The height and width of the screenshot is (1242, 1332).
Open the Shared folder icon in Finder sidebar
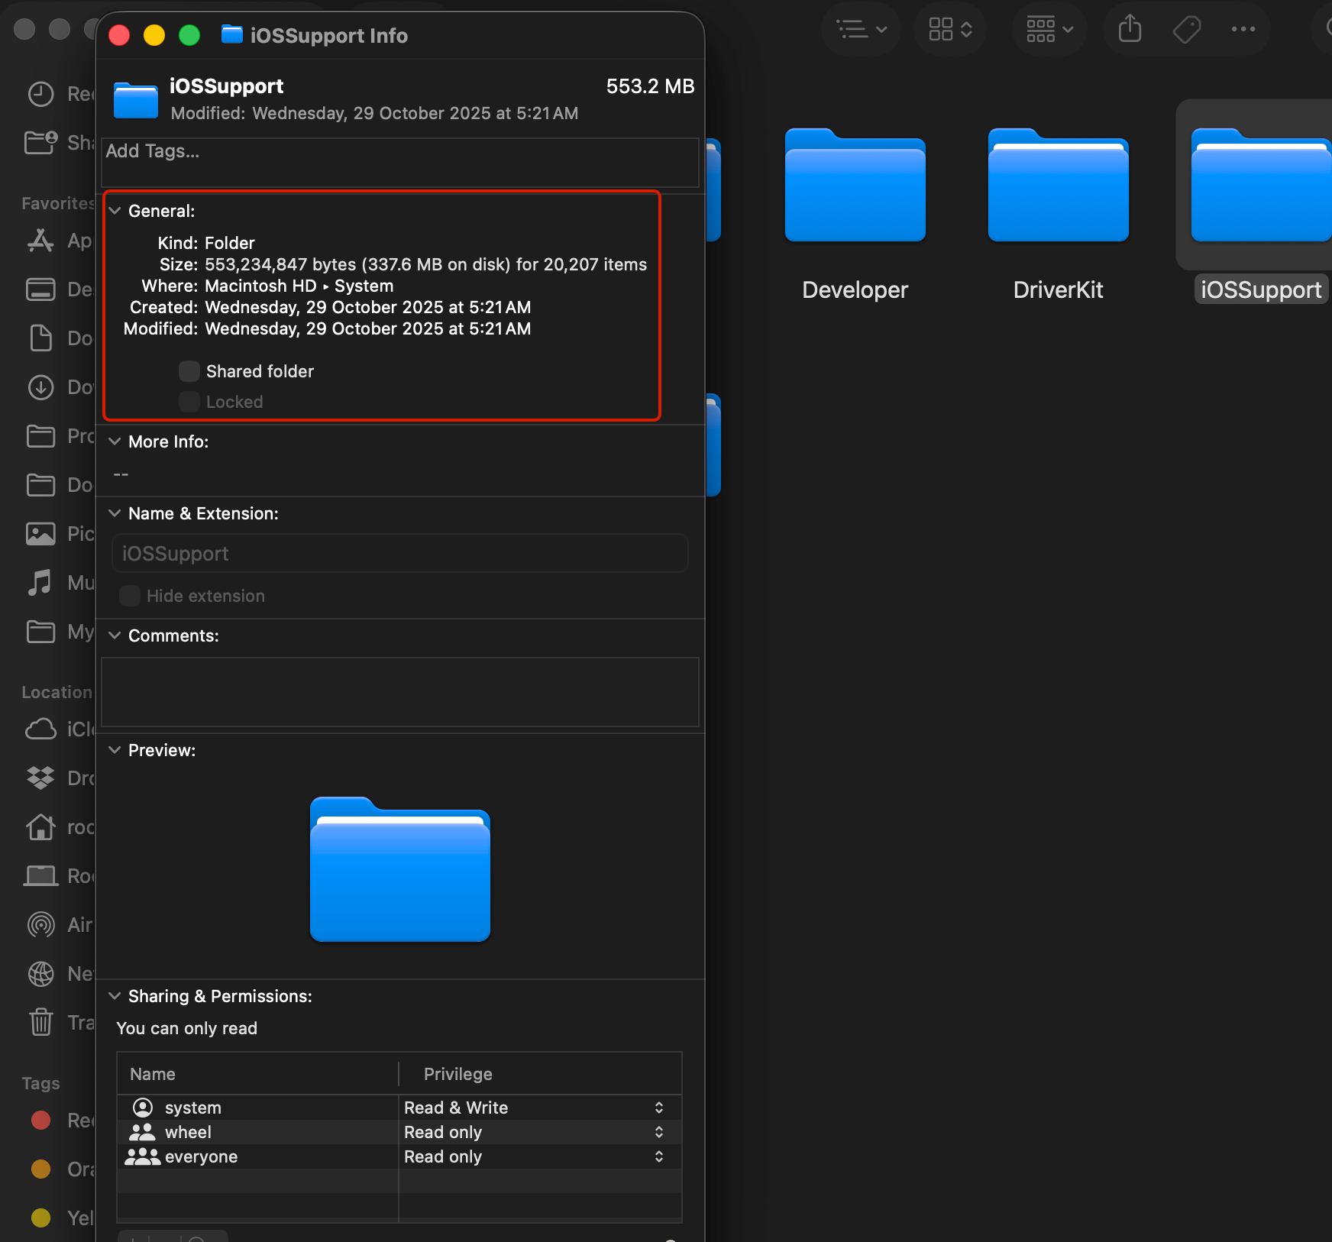tap(40, 143)
